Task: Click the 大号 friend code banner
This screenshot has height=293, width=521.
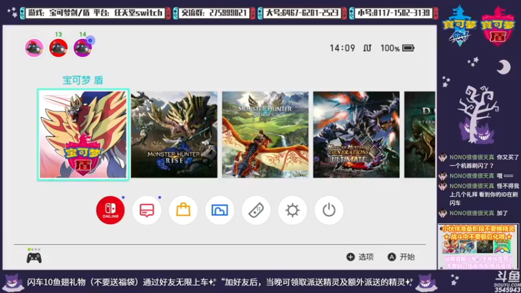Action: pyautogui.click(x=302, y=13)
